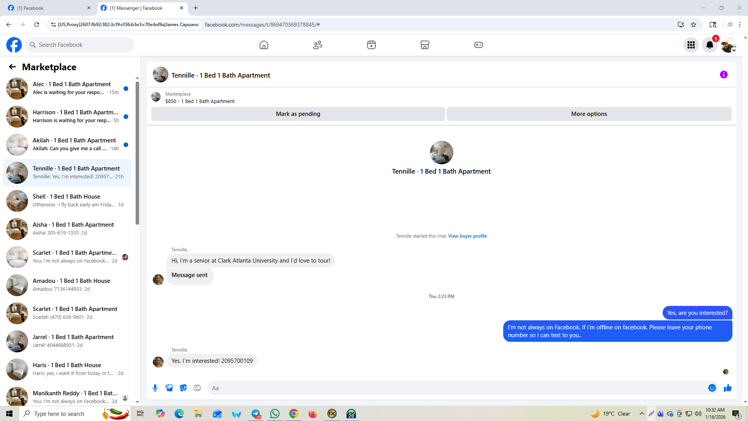The image size is (748, 421).
Task: Open Jarrel's conversation
Action: click(67, 341)
